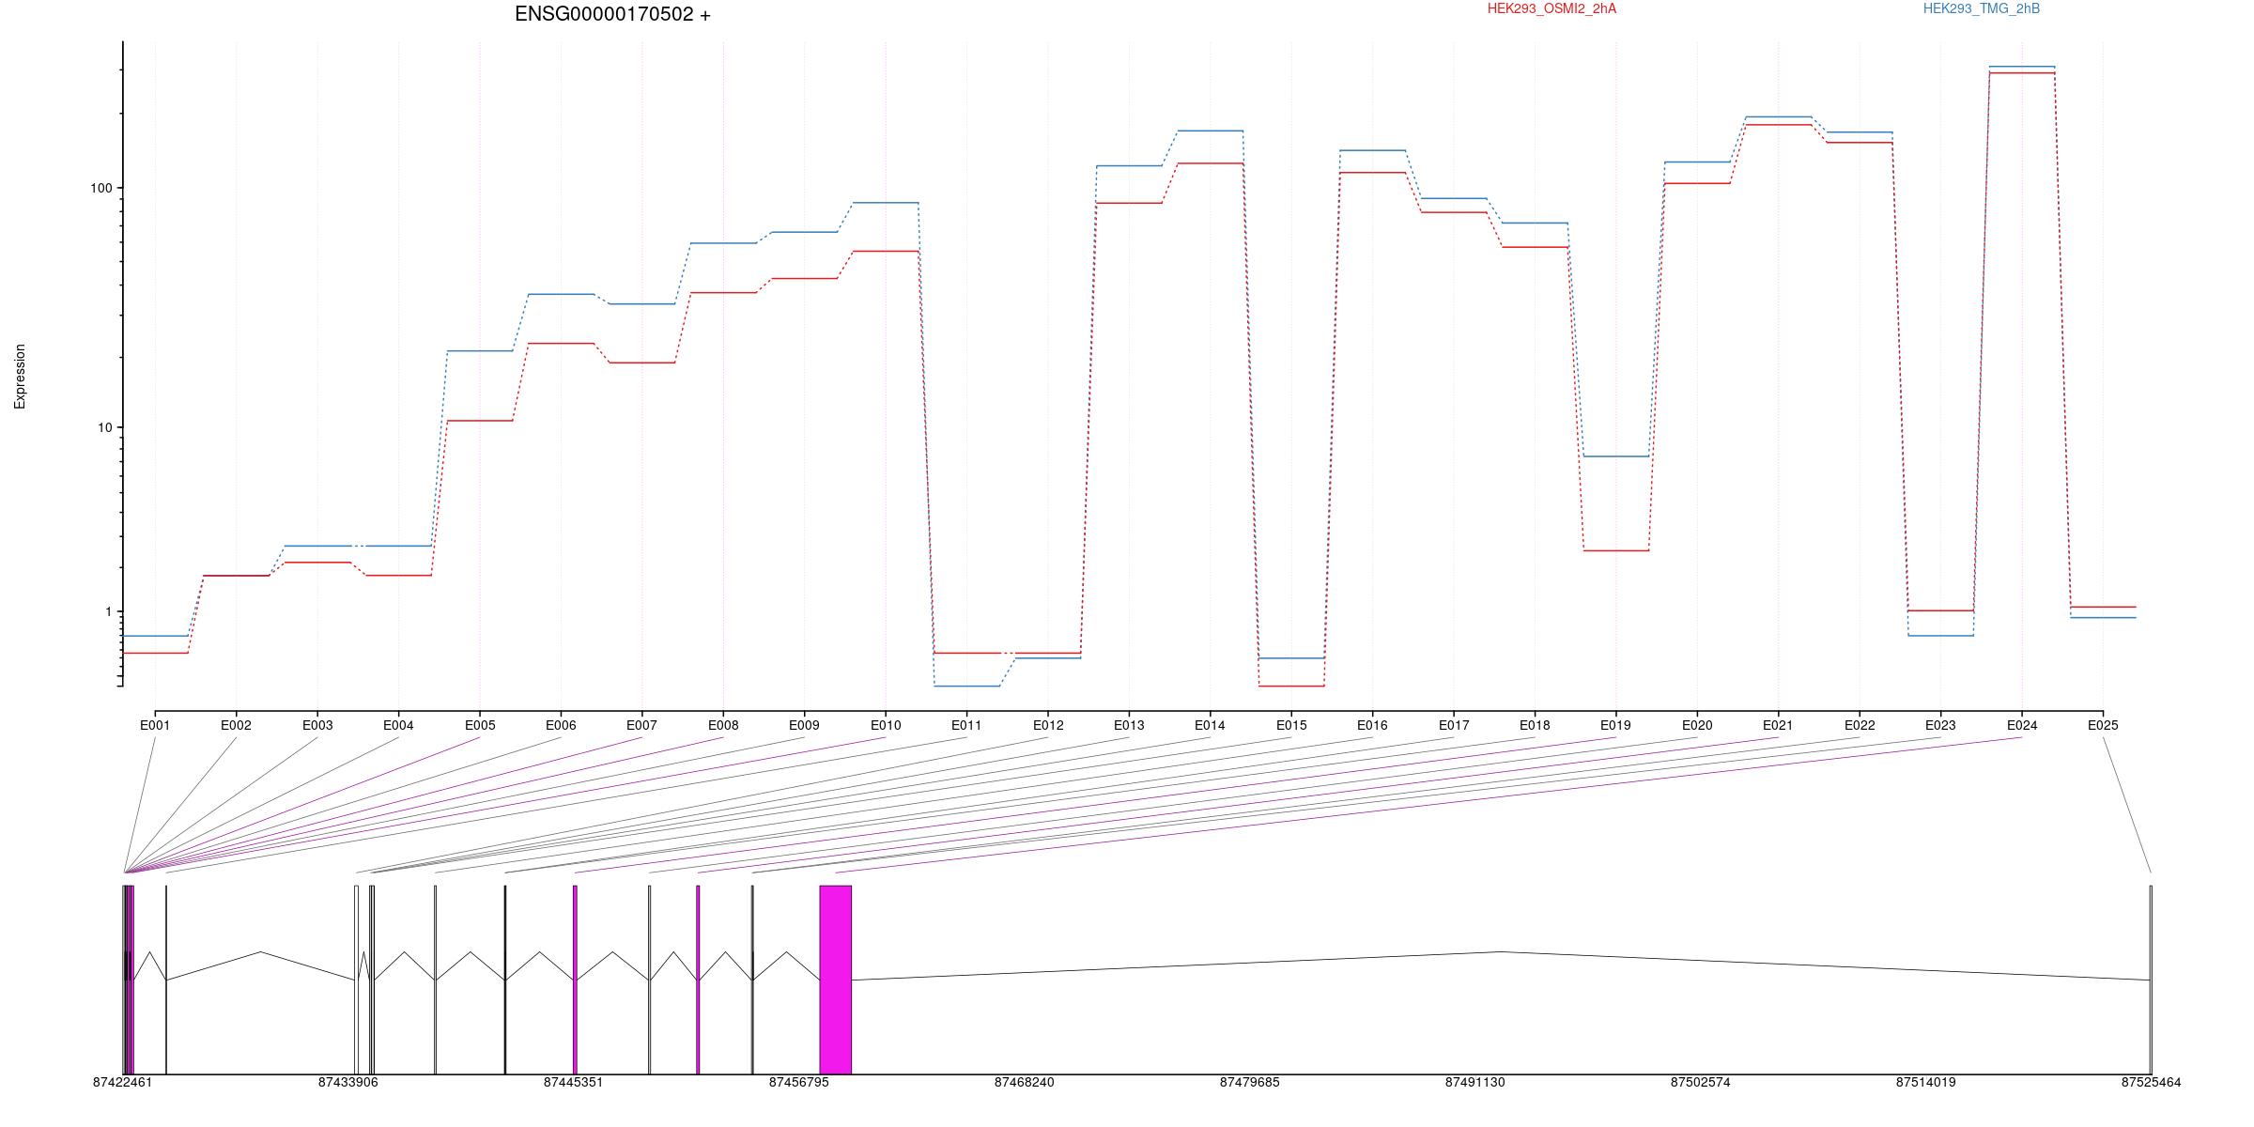Click genomic coordinate 87525464
Screen dimensions: 2254x1127
click(x=2151, y=1082)
